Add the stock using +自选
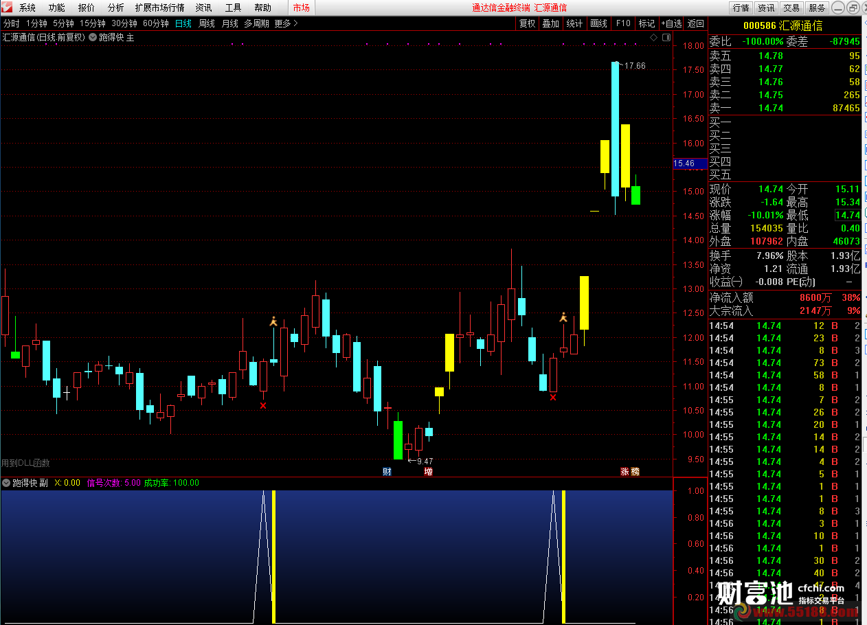Viewport: 867px width, 625px height. tap(671, 23)
